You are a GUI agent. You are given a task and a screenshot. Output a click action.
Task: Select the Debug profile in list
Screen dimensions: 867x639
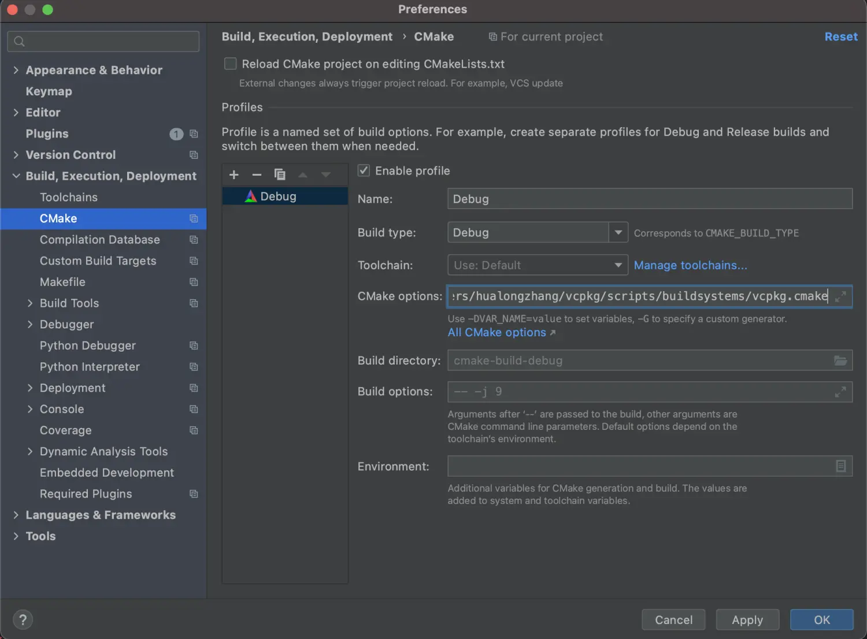pyautogui.click(x=285, y=196)
